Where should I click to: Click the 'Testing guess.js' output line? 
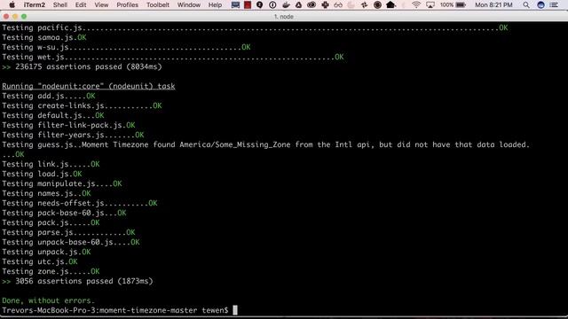pos(266,144)
